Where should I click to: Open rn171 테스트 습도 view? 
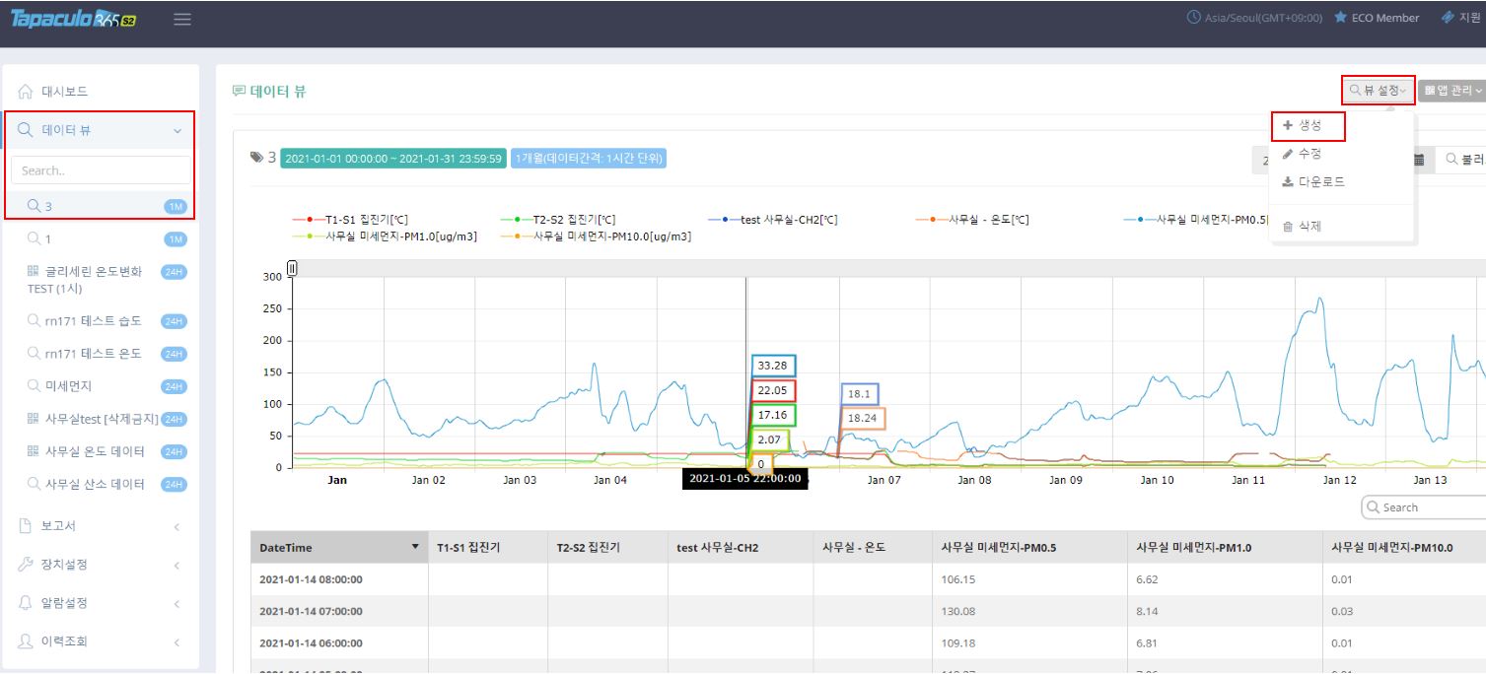[101, 321]
